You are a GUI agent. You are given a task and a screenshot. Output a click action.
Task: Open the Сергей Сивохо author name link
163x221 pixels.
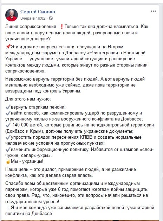click(38, 12)
